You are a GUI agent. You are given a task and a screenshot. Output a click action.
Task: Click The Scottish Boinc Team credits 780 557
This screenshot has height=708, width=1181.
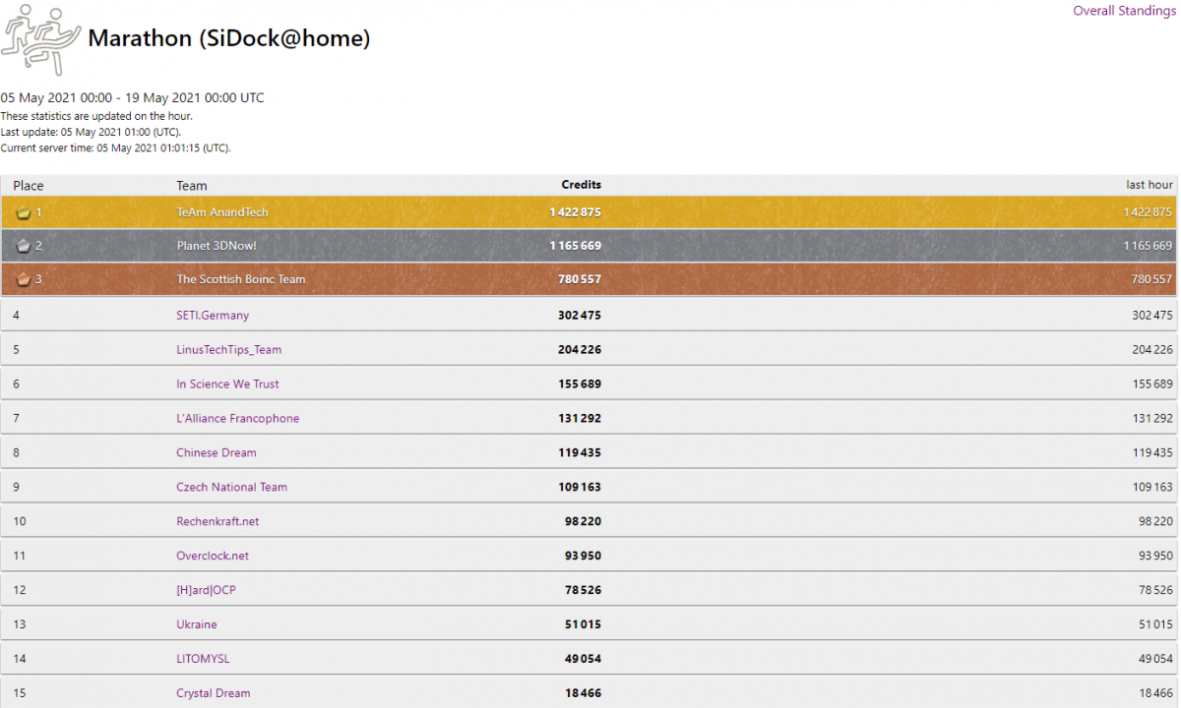580,279
